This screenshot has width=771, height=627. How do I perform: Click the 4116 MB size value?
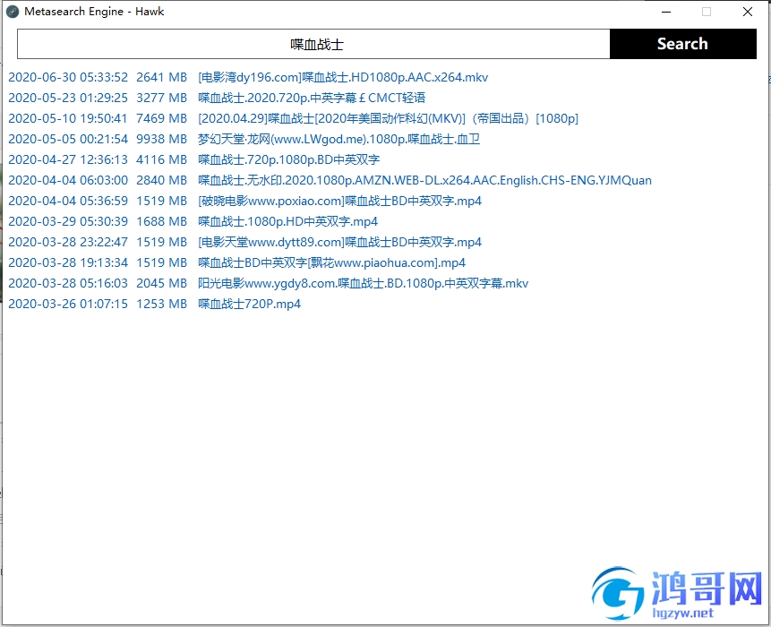pos(162,159)
